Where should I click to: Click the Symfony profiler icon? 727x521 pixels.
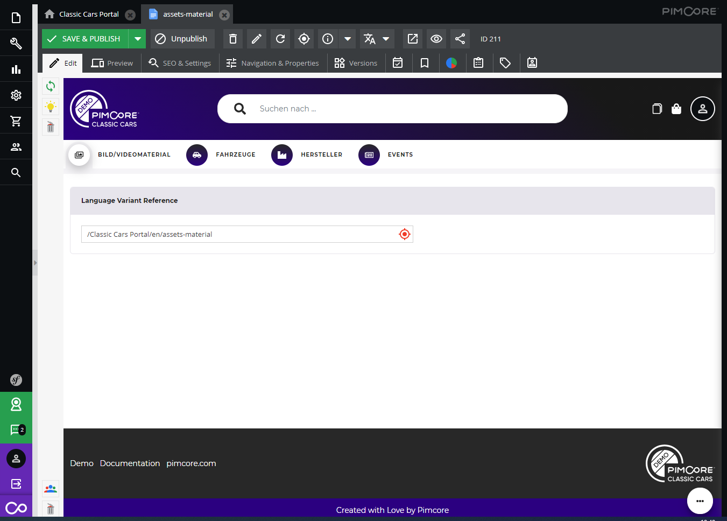tap(16, 380)
